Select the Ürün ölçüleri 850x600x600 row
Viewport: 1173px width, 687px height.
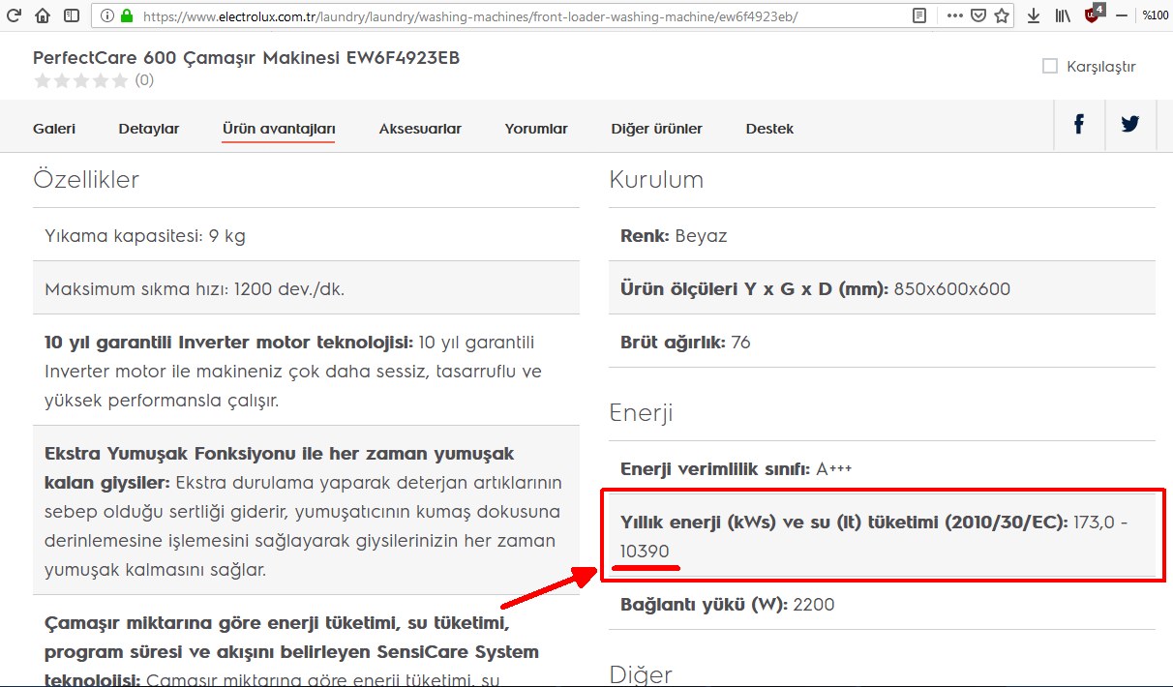pos(883,288)
